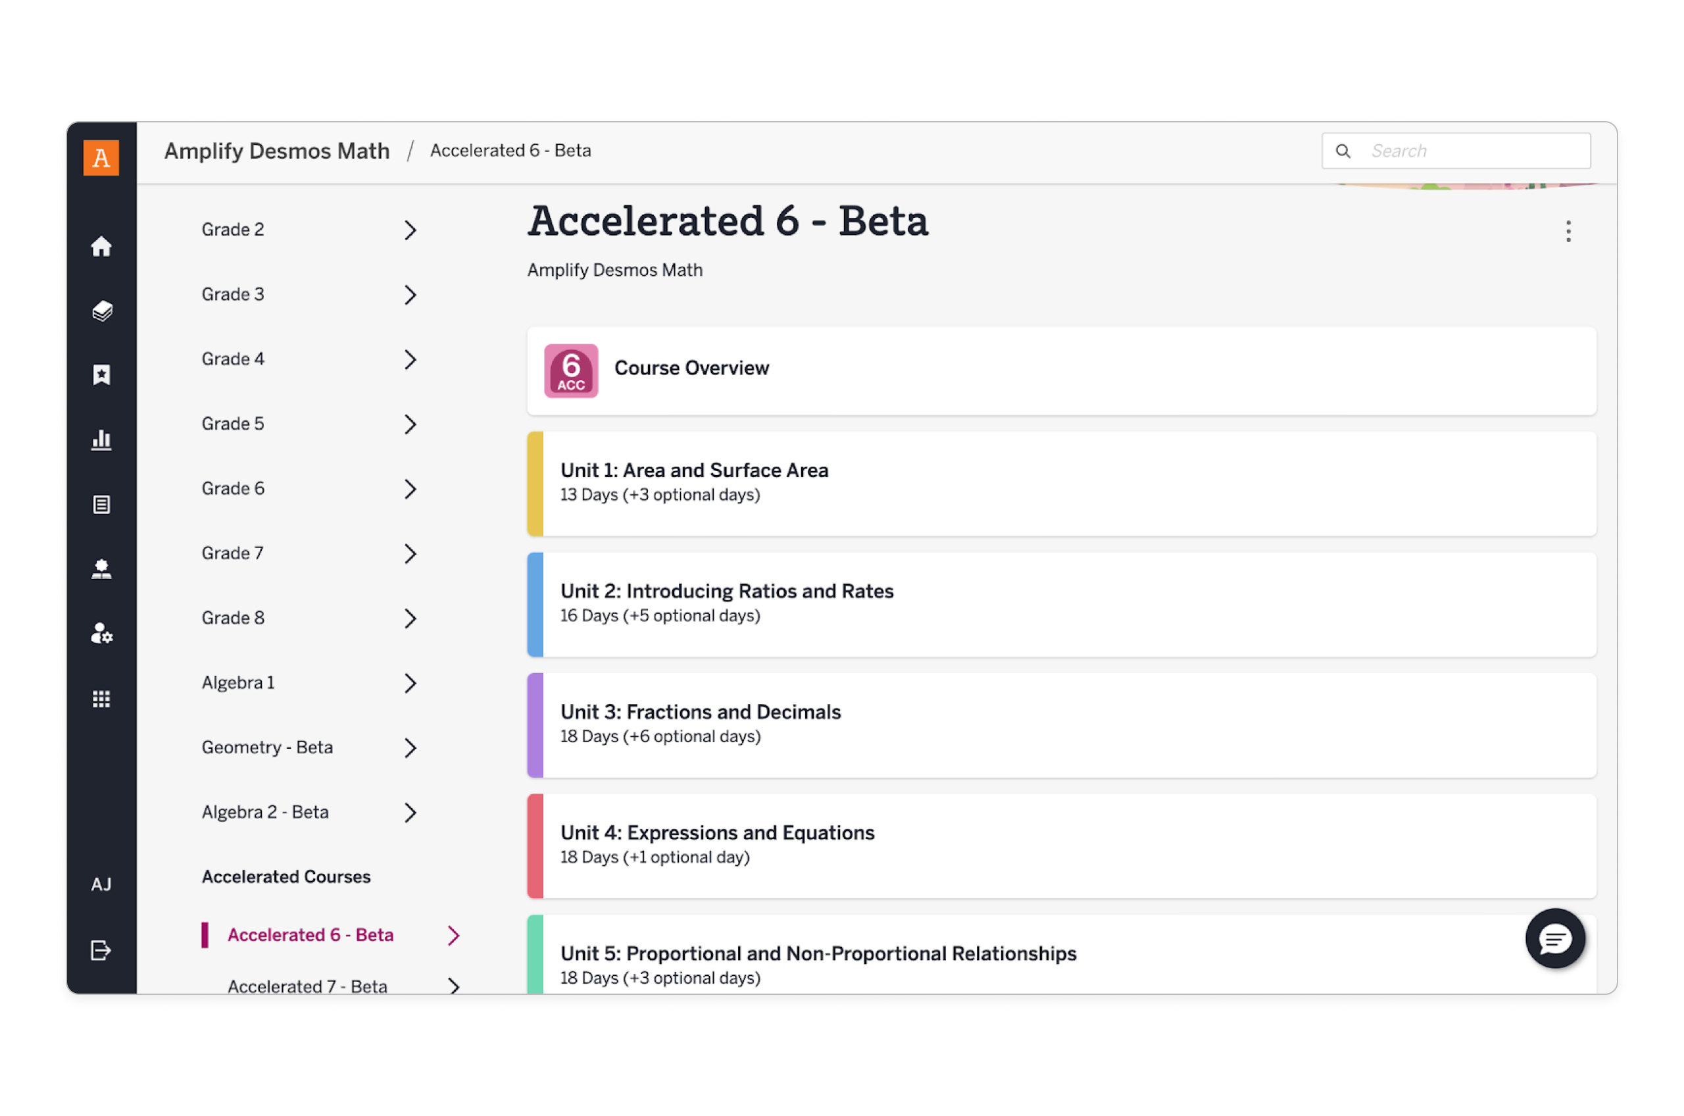Click the sign-out icon at sidebar bottom

102,950
